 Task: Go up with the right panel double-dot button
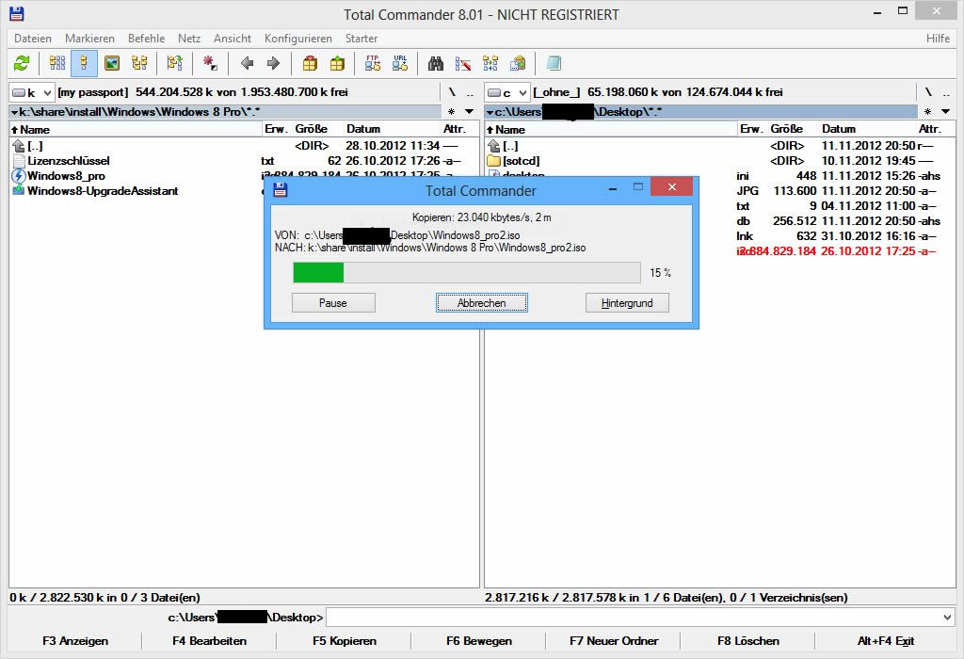(946, 92)
